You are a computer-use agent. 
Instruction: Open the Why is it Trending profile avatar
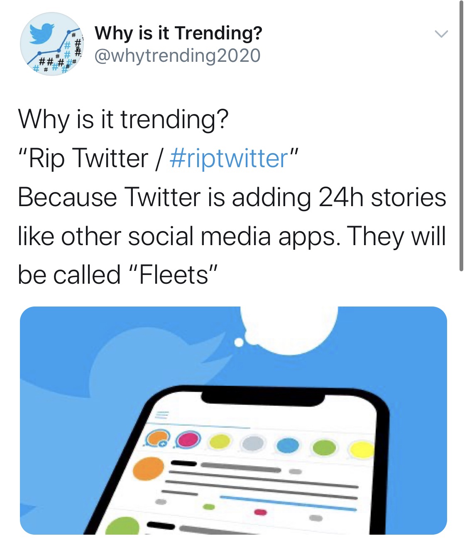click(x=52, y=44)
